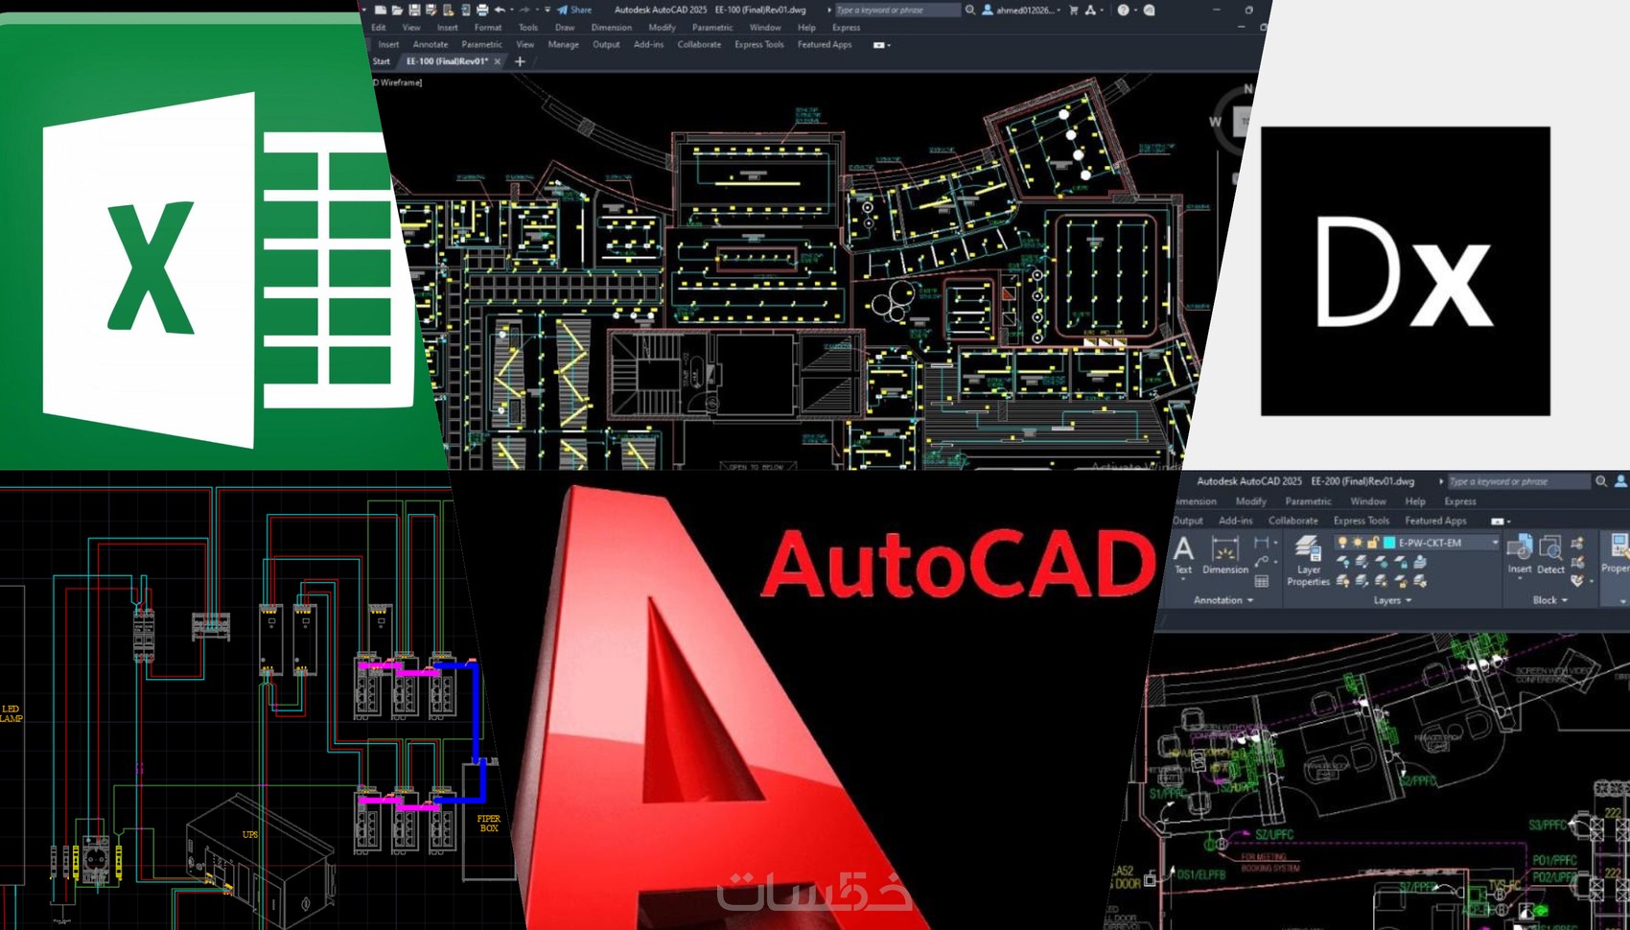Click the Undo arrow in EE-100 toolbar
The width and height of the screenshot is (1630, 930).
[500, 10]
